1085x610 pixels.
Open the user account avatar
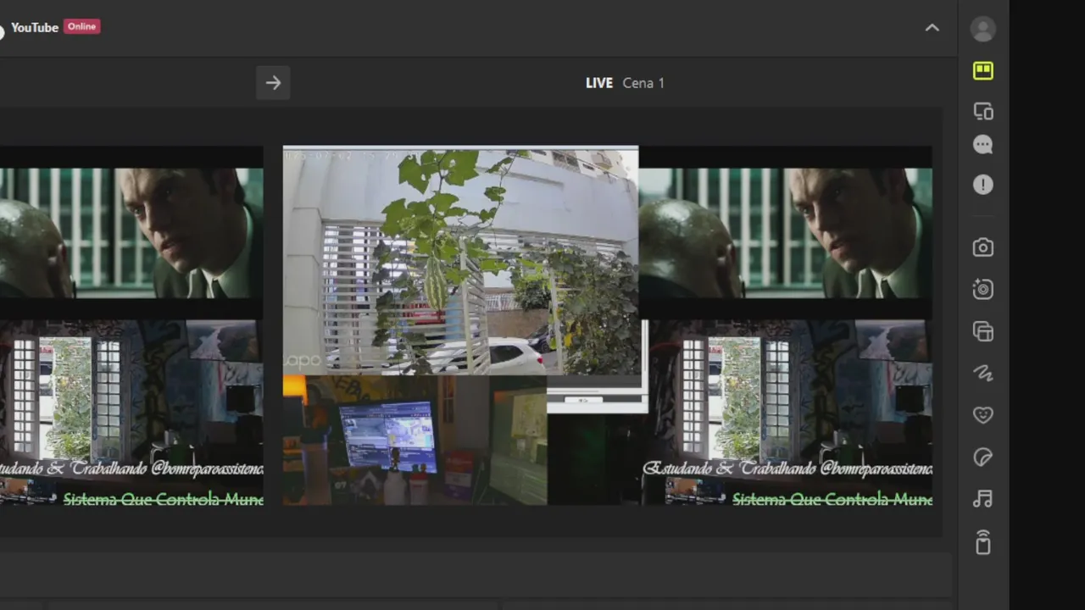pos(982,29)
